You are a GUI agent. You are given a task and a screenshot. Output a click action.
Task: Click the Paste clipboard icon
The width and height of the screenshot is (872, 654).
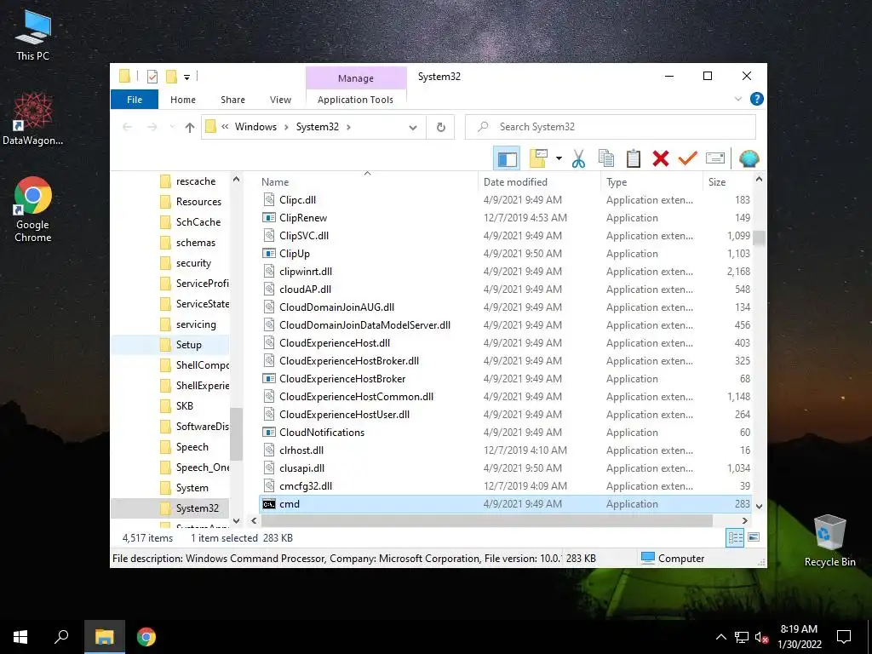(633, 158)
